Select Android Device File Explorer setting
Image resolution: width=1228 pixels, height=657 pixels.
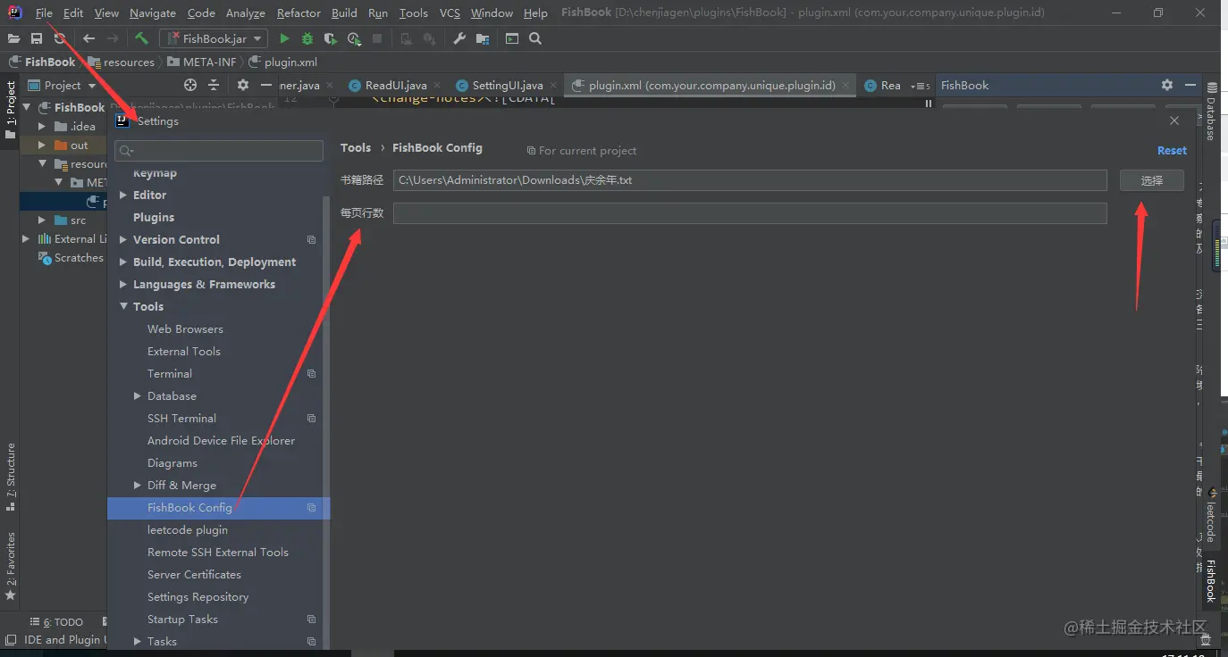tap(221, 440)
